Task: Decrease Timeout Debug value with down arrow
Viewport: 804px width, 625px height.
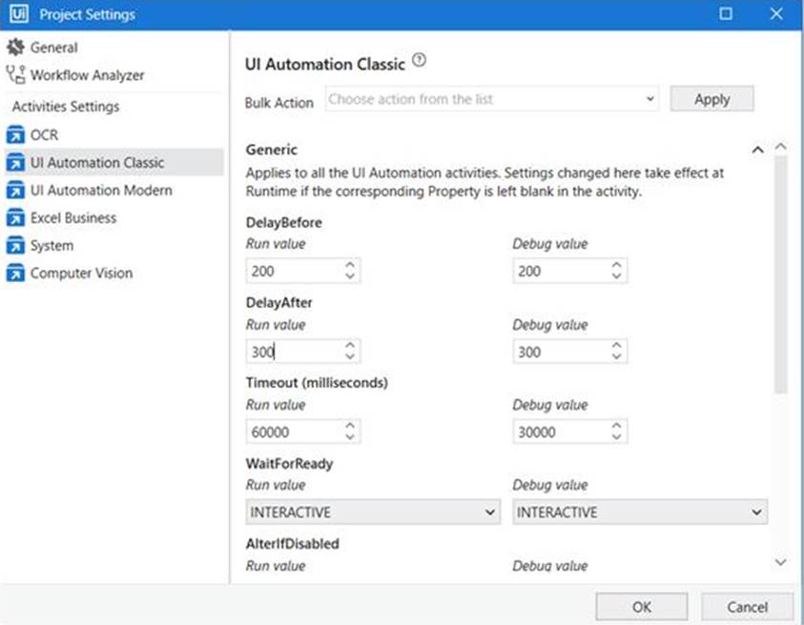Action: 617,437
